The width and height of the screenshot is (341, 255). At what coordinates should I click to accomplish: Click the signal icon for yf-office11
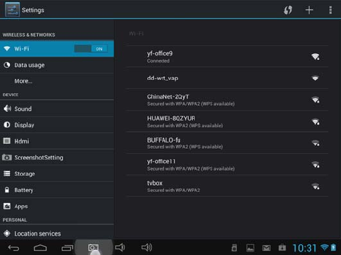pyautogui.click(x=315, y=164)
